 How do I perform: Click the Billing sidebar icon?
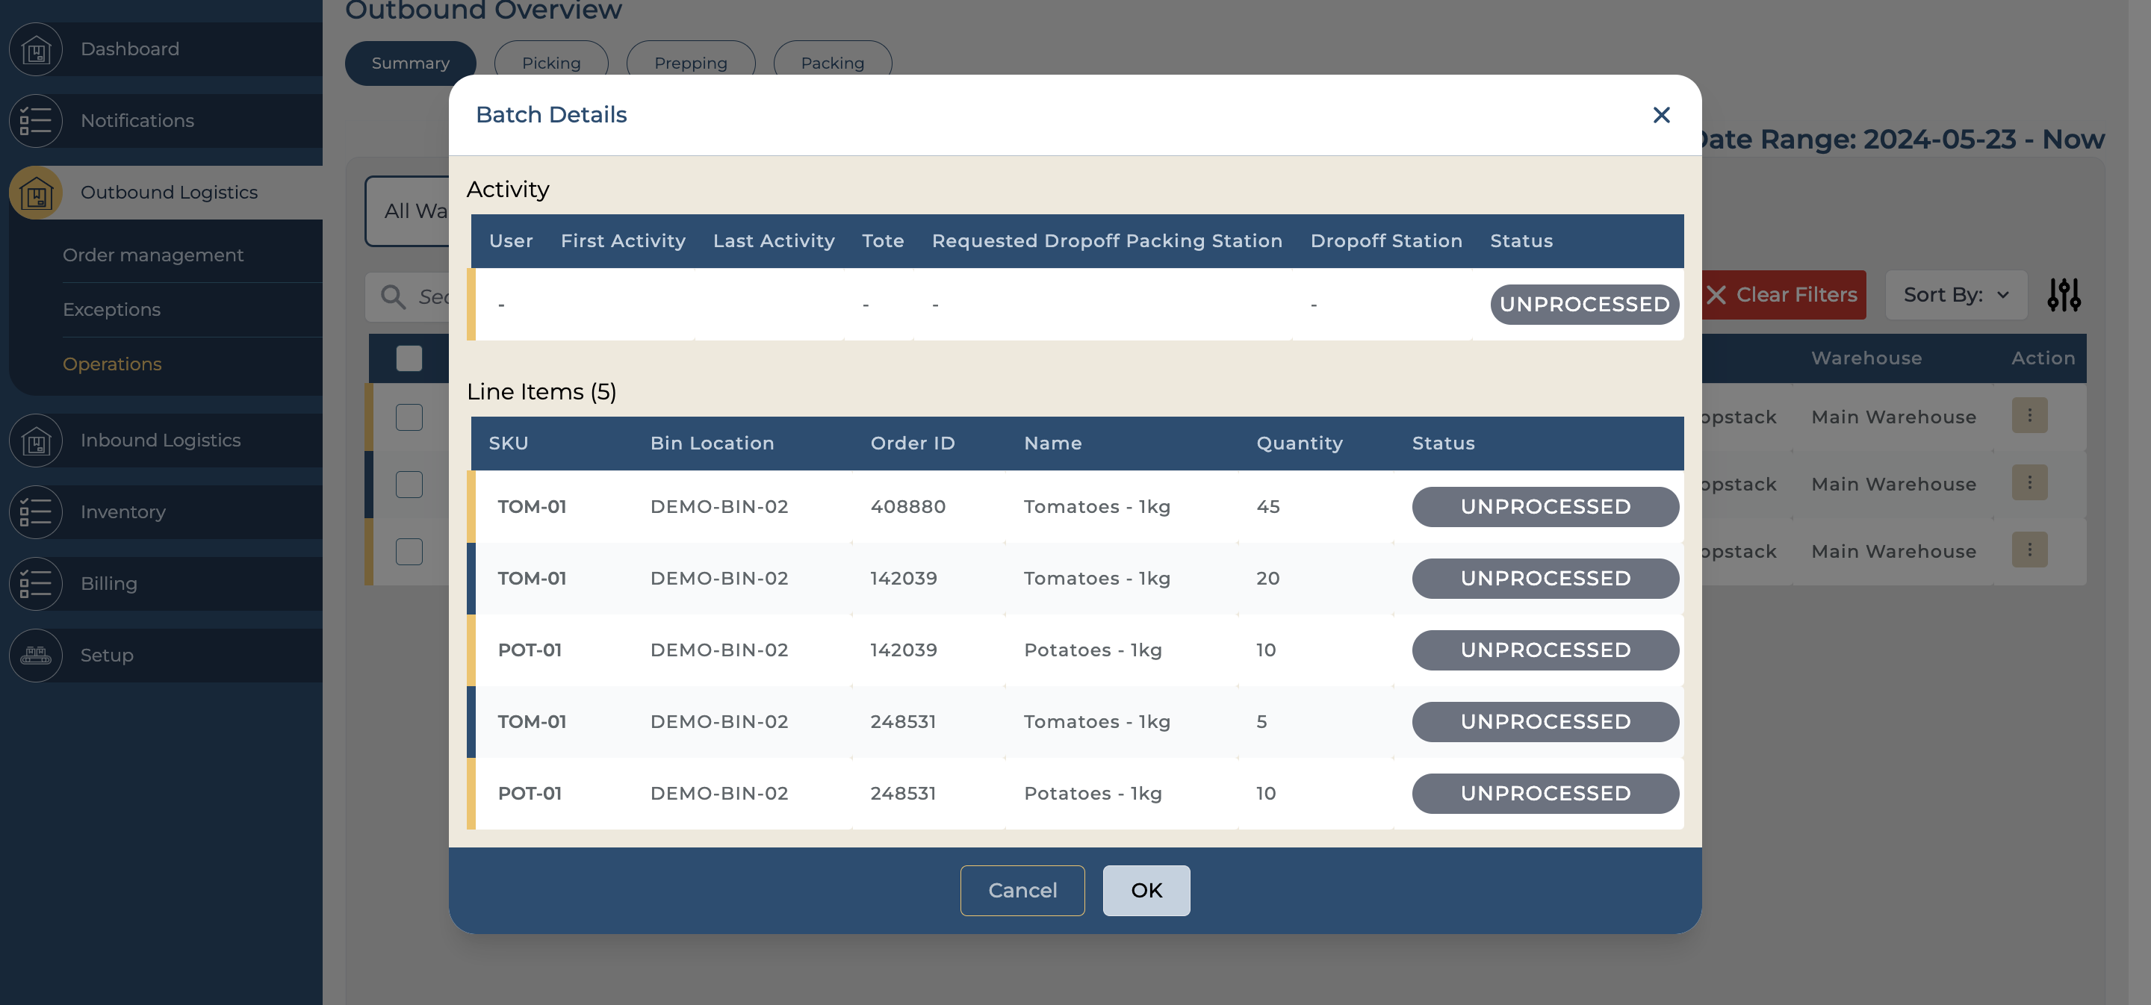[36, 585]
